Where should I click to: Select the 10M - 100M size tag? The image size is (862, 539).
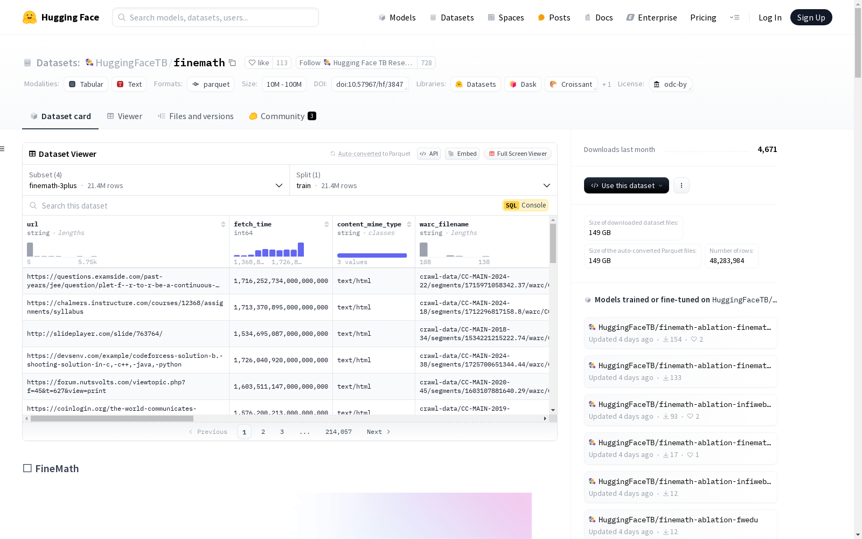[x=284, y=84]
